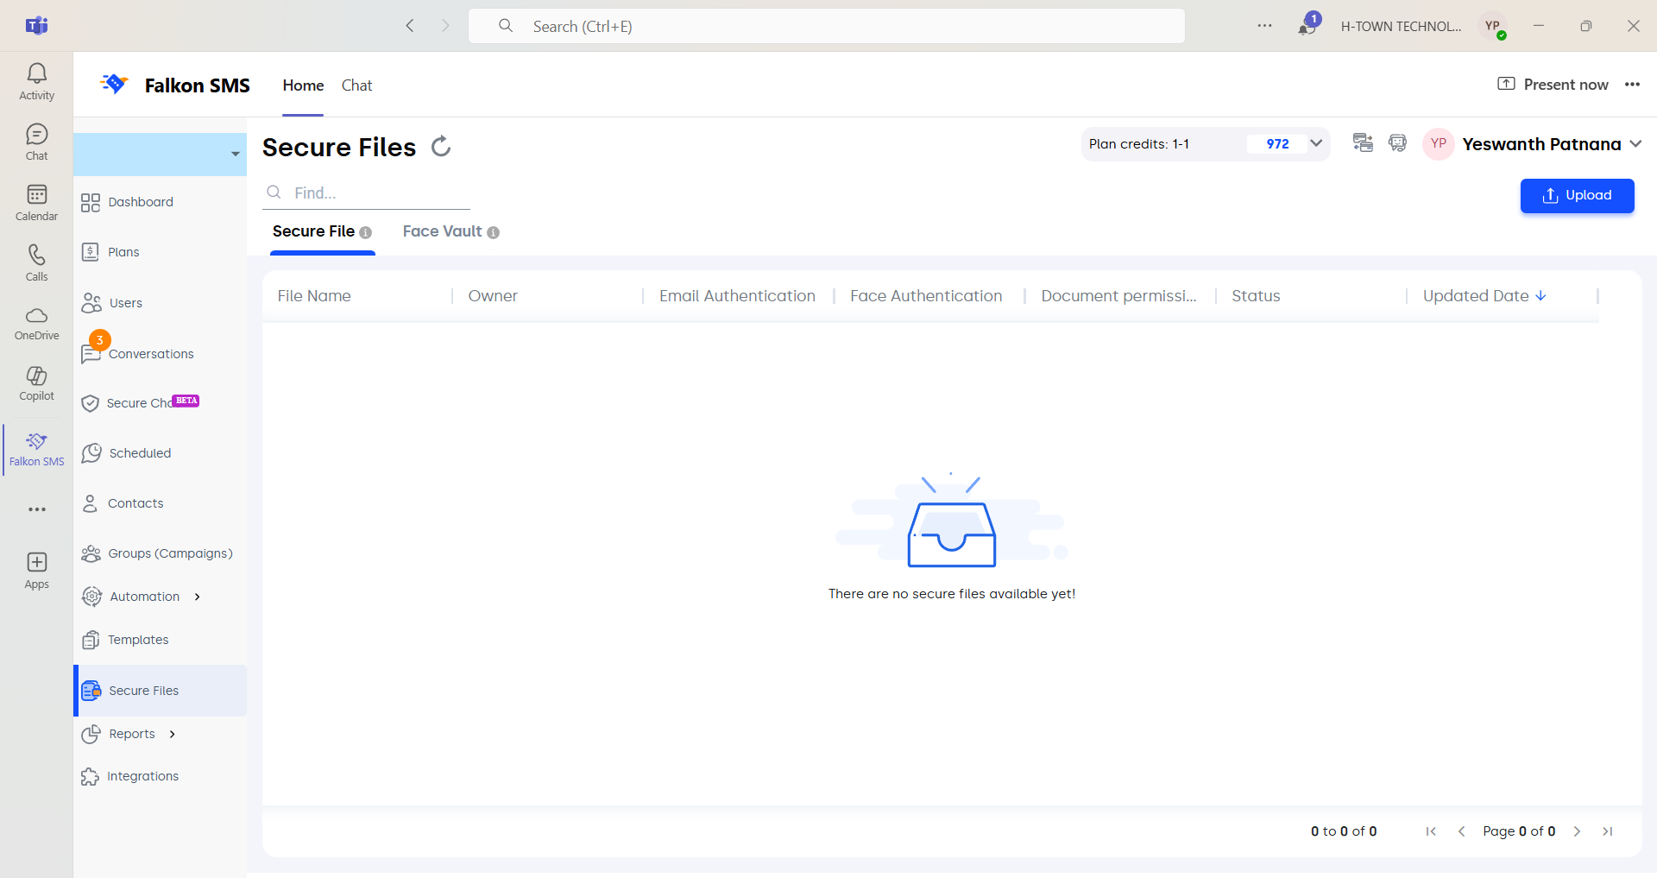
Task: Click the Face Authentication column header
Action: coord(926,296)
